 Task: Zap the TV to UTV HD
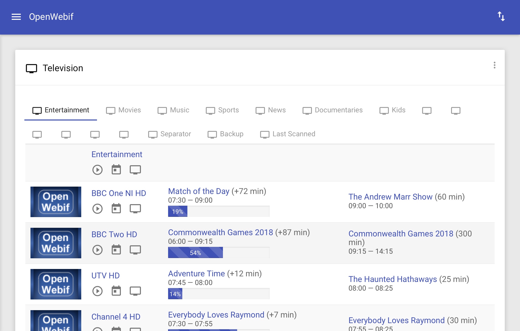tap(135, 291)
